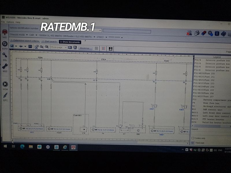This screenshot has height=173, width=231.
Task: Click the Search input field in Legend panel
Action: [x=211, y=134]
